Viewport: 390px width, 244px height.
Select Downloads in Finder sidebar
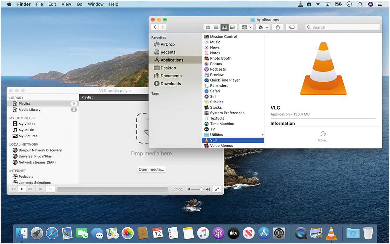[x=175, y=84]
